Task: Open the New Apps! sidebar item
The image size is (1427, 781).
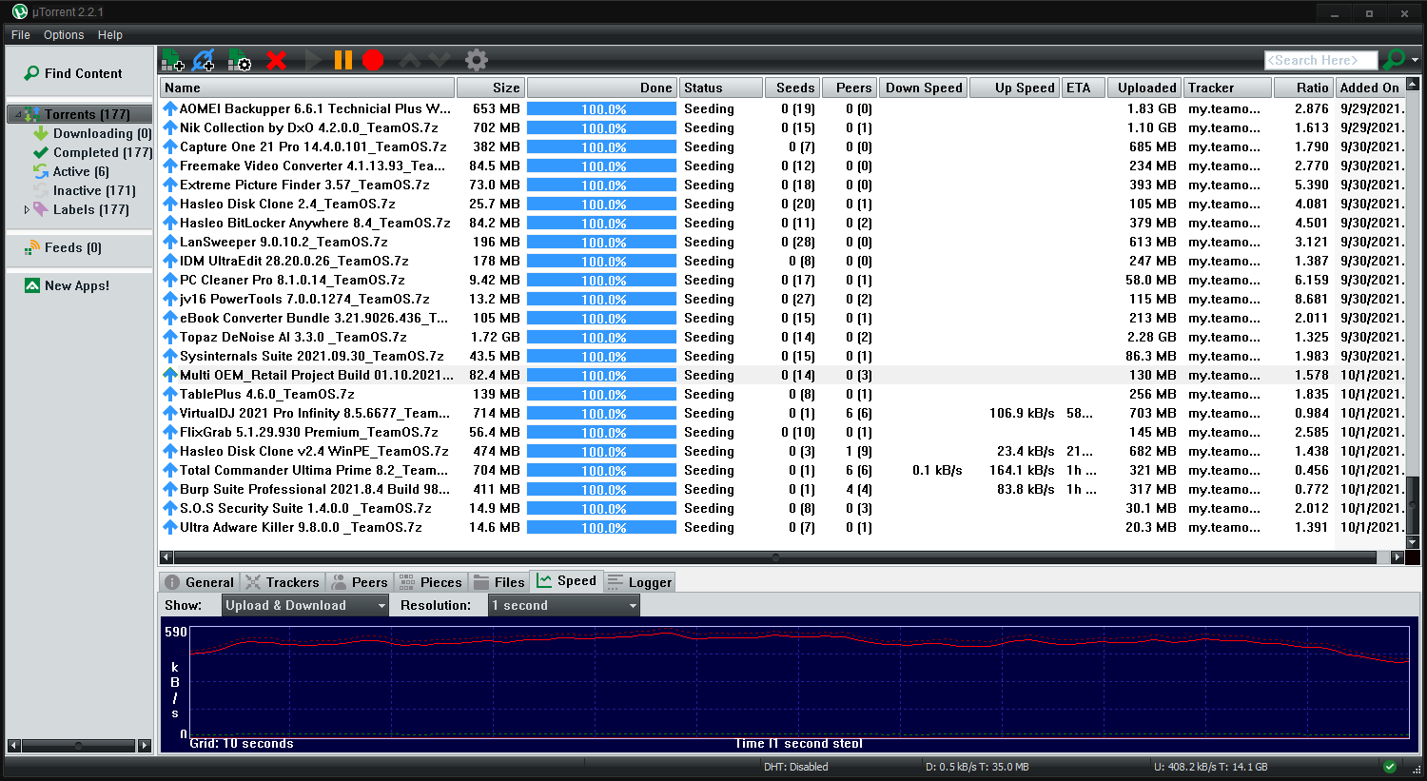Action: [x=67, y=285]
